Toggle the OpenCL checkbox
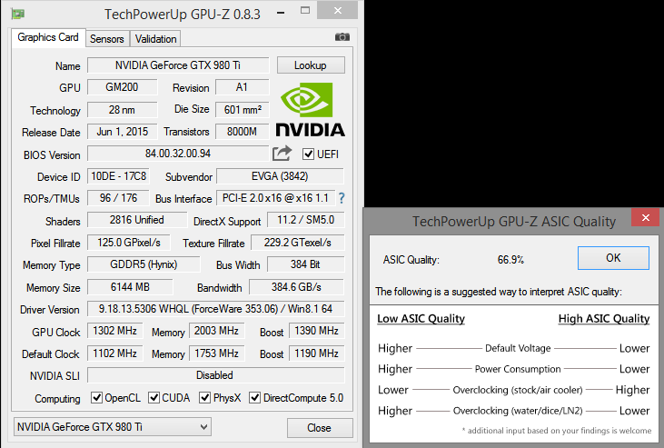Screen dimensions: 664x448 (96, 397)
